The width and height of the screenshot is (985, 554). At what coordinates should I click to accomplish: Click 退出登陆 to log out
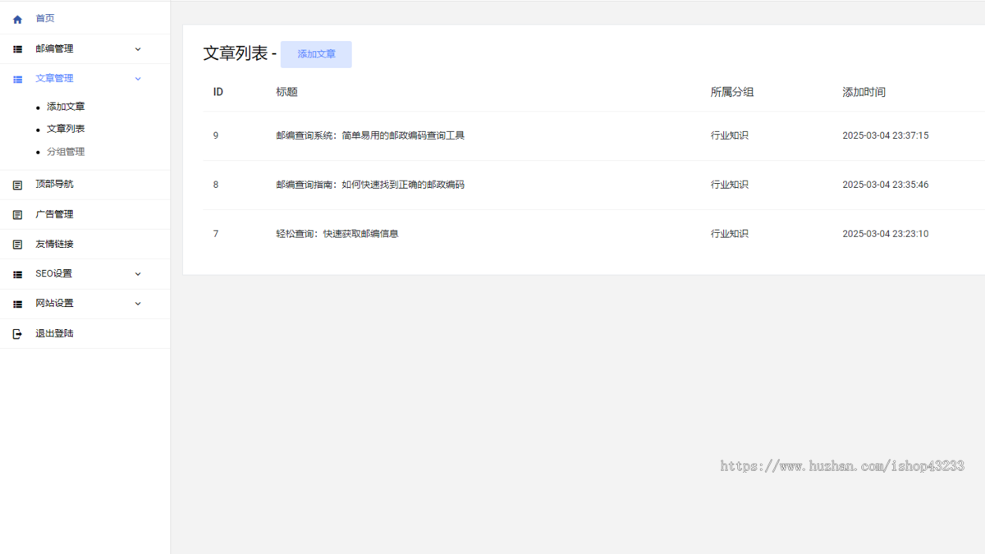[54, 333]
